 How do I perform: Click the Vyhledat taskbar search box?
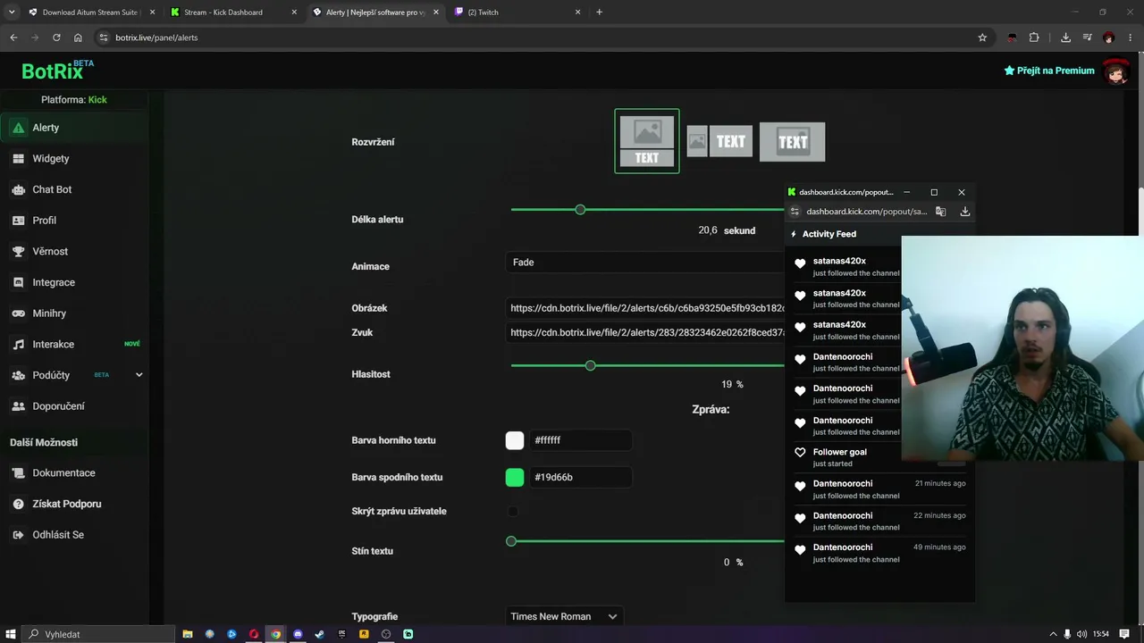[x=98, y=634]
